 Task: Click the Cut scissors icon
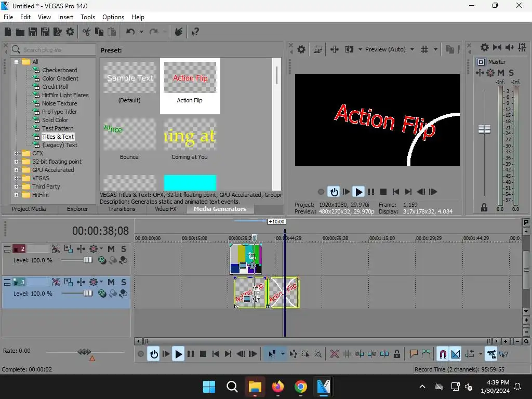coord(87,32)
